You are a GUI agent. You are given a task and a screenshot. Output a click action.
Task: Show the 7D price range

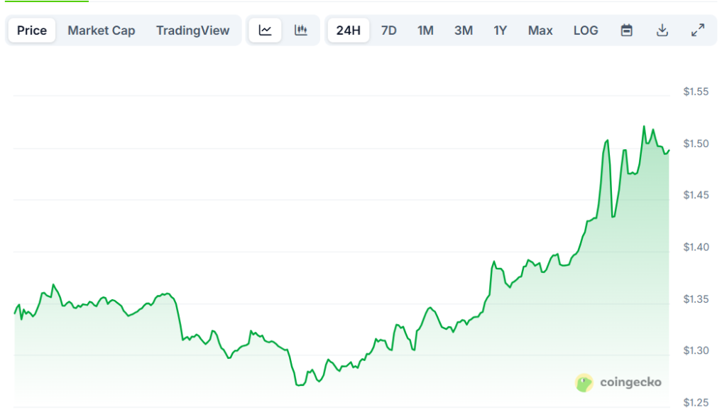pos(388,31)
